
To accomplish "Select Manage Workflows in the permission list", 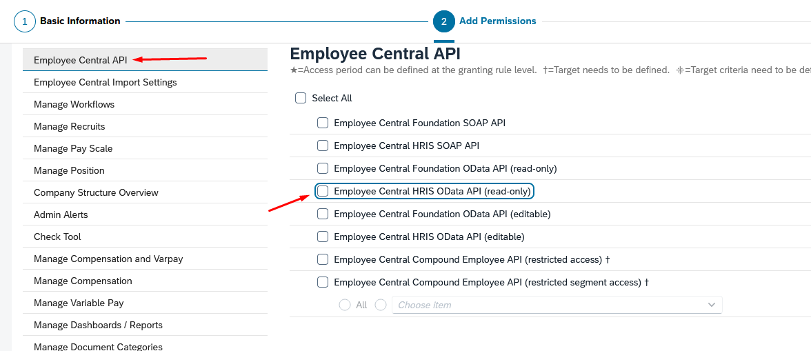I will click(74, 105).
